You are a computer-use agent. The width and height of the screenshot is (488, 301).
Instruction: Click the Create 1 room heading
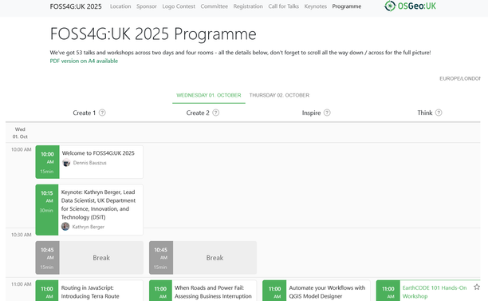[x=84, y=113]
